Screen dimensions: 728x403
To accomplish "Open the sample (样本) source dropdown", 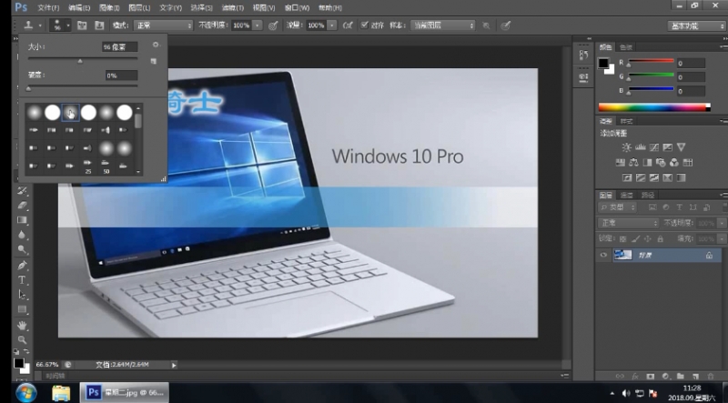I will pos(443,25).
